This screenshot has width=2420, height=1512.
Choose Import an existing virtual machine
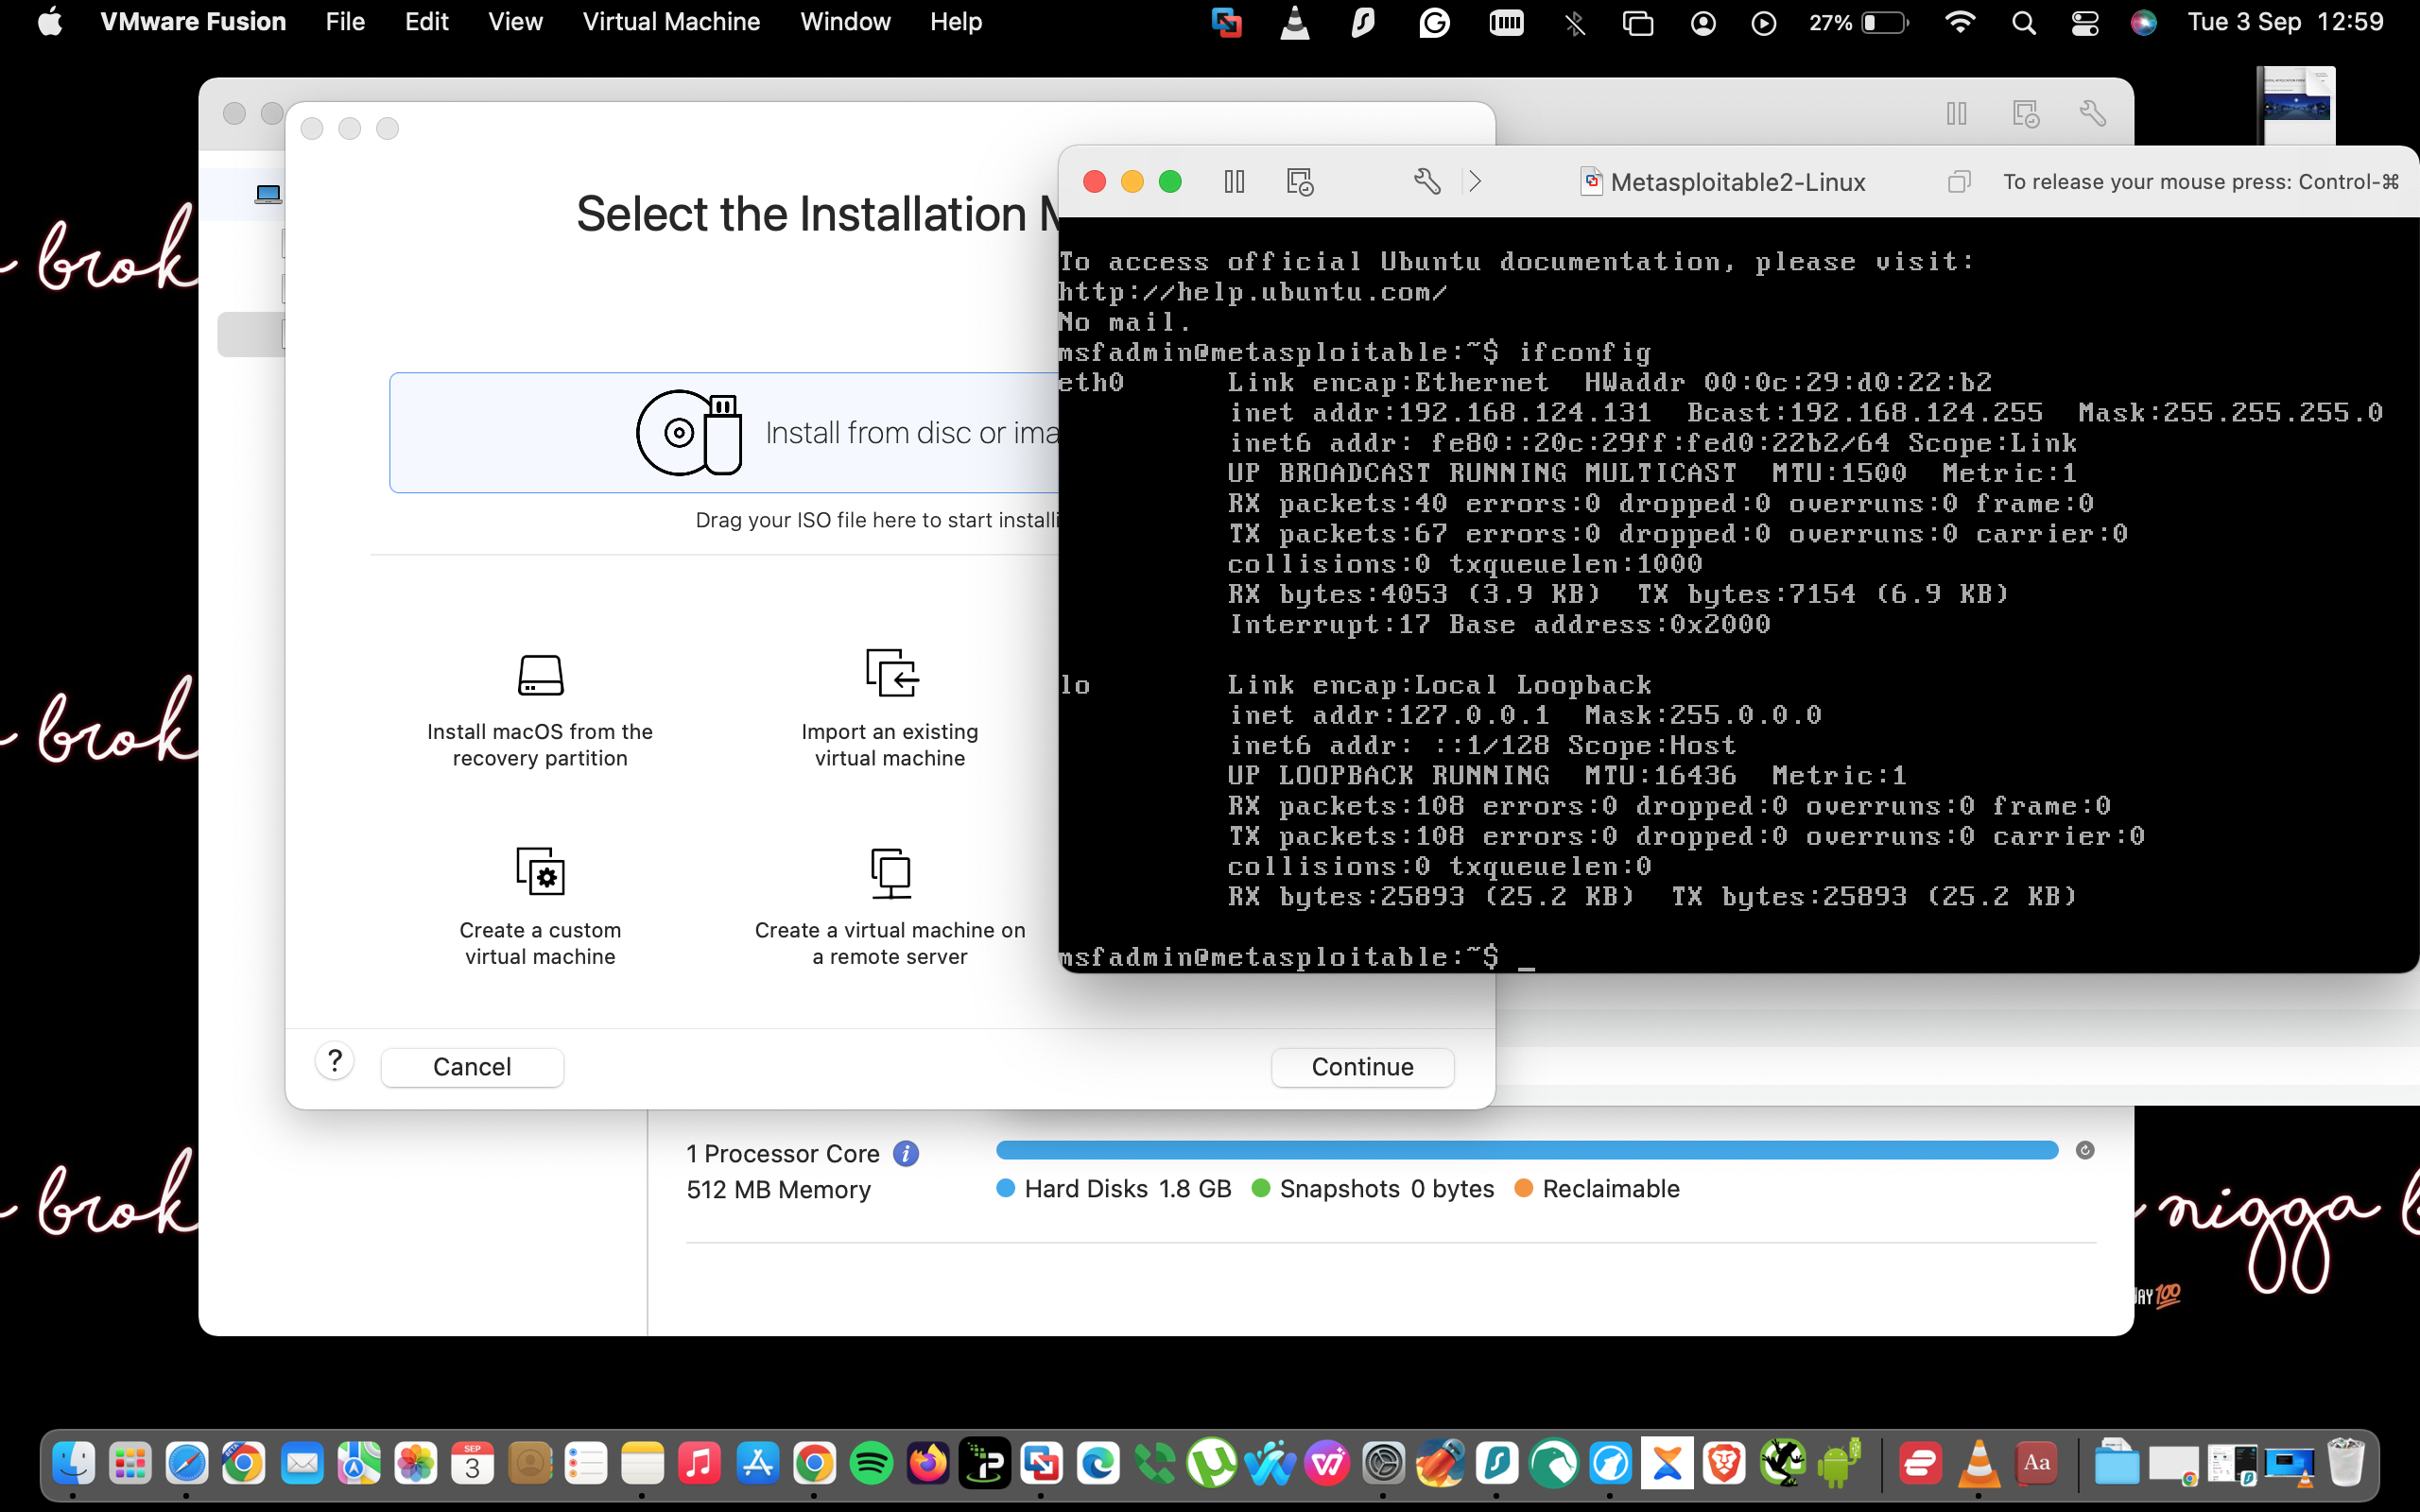point(890,710)
